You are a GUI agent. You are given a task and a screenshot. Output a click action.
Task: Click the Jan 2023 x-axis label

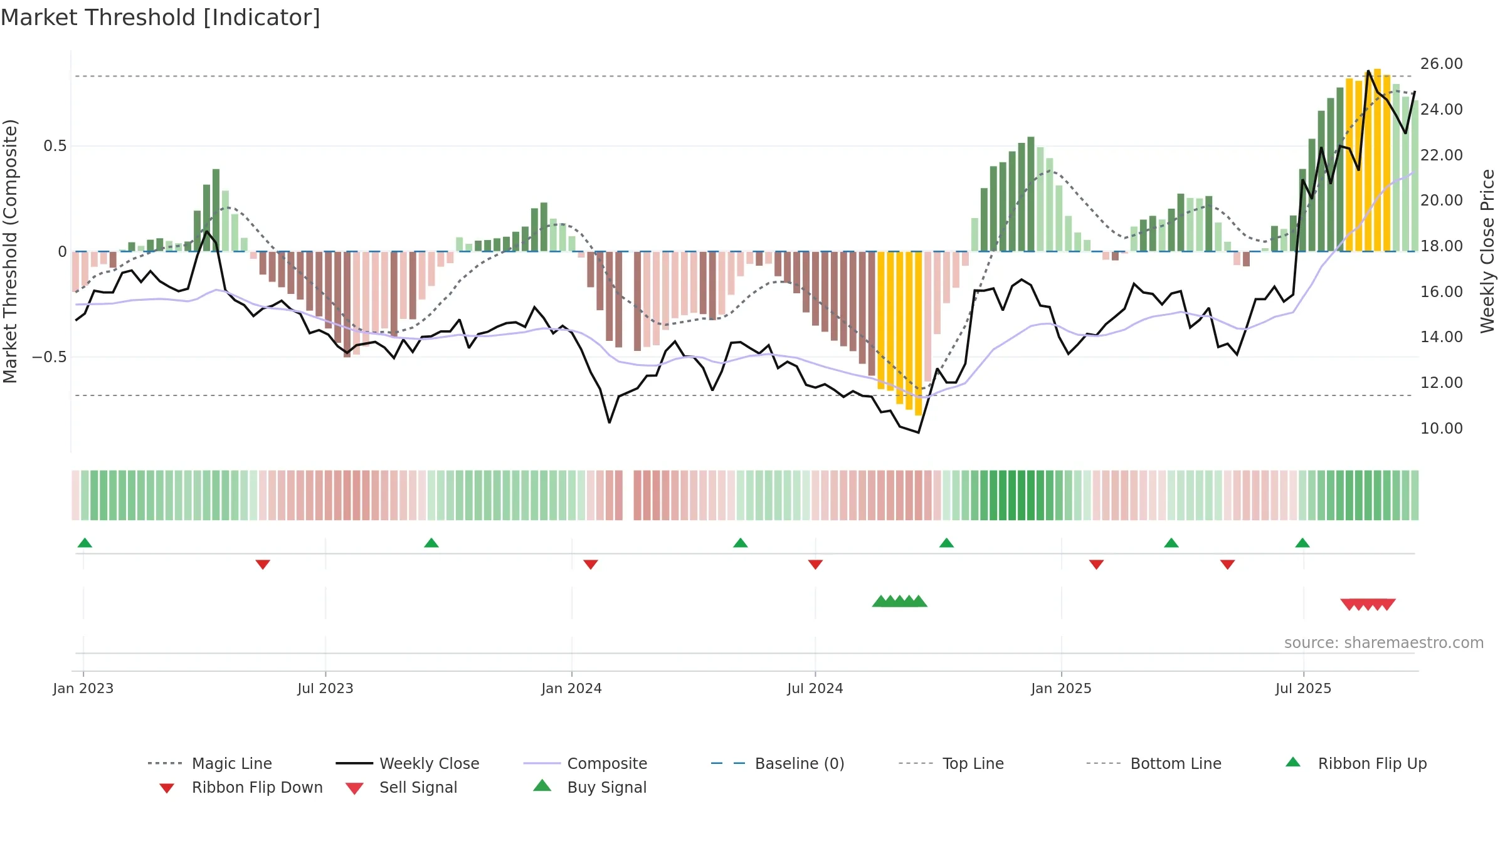[x=83, y=688]
